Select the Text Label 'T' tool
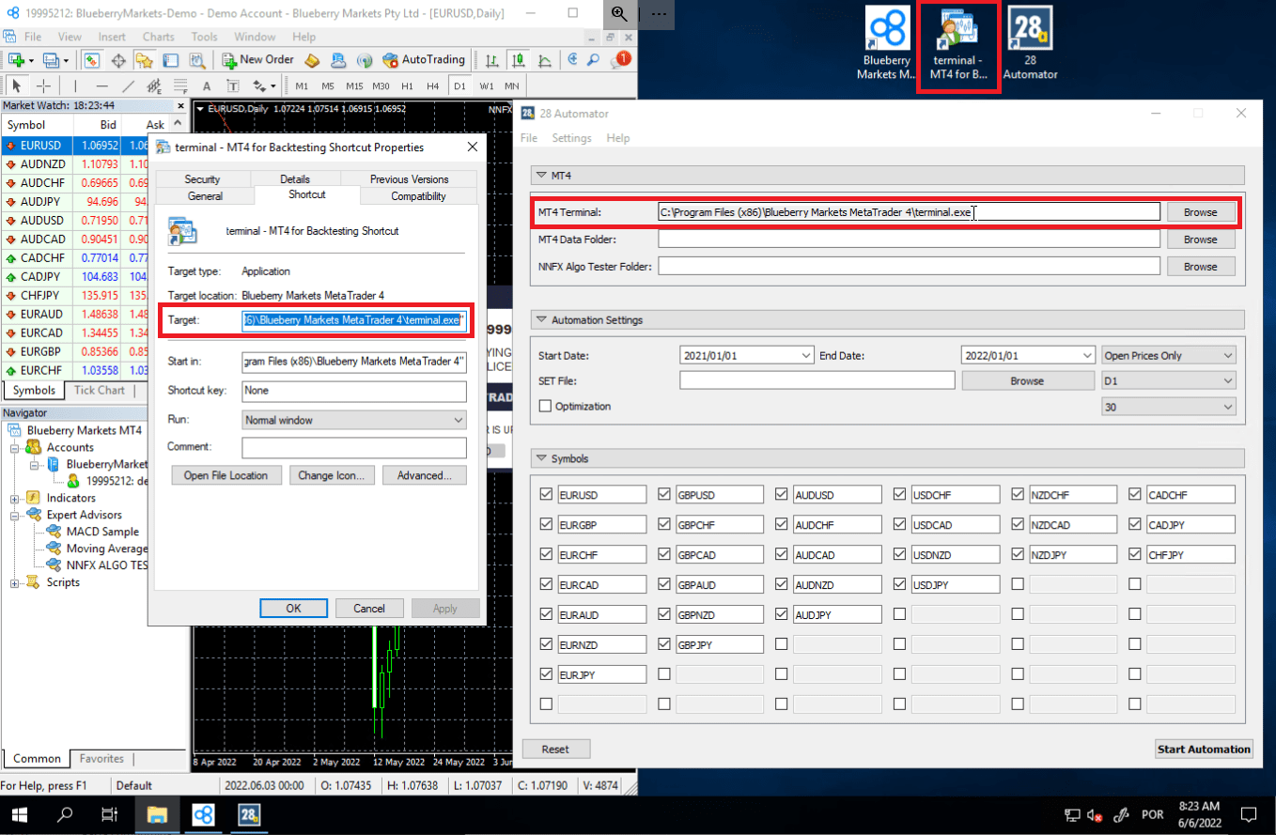The height and width of the screenshot is (835, 1276). [x=232, y=85]
